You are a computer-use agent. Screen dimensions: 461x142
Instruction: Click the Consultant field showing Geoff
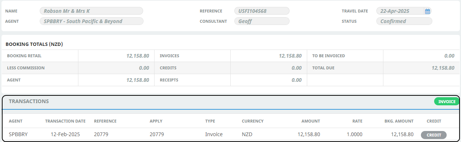point(262,21)
